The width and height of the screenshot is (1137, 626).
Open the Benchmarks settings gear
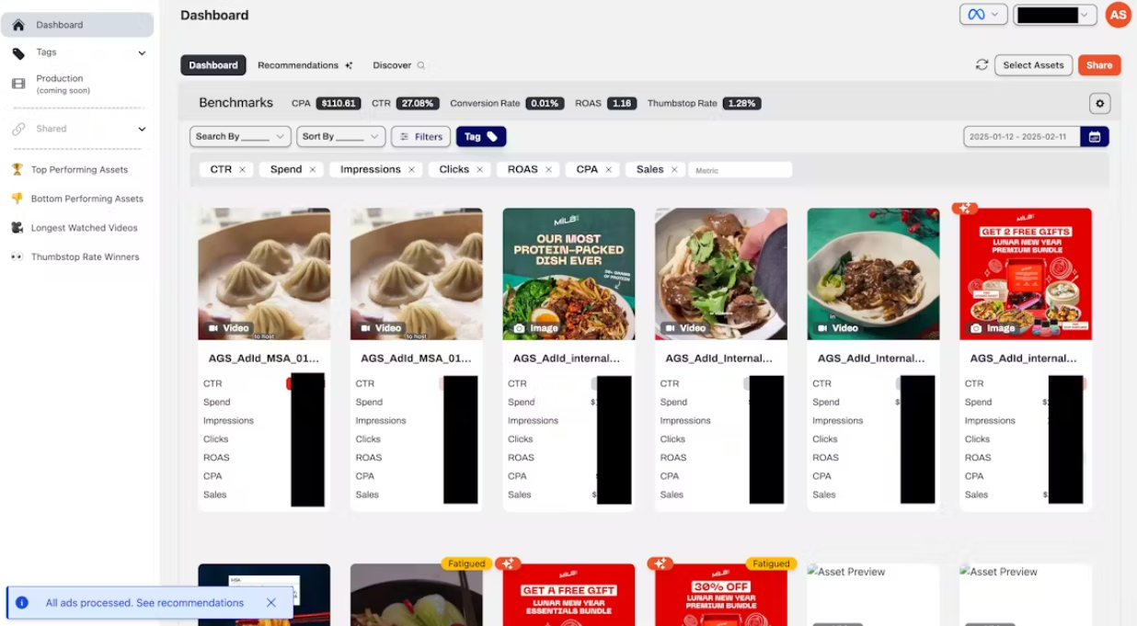click(1099, 104)
